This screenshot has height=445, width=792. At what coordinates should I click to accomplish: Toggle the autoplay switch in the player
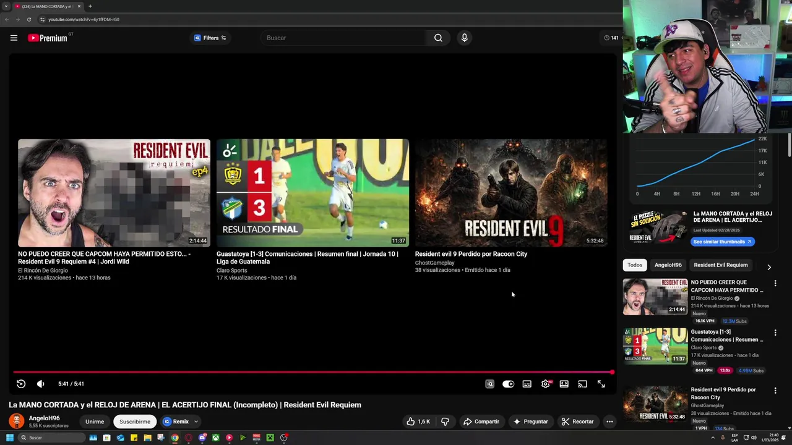[x=508, y=384]
